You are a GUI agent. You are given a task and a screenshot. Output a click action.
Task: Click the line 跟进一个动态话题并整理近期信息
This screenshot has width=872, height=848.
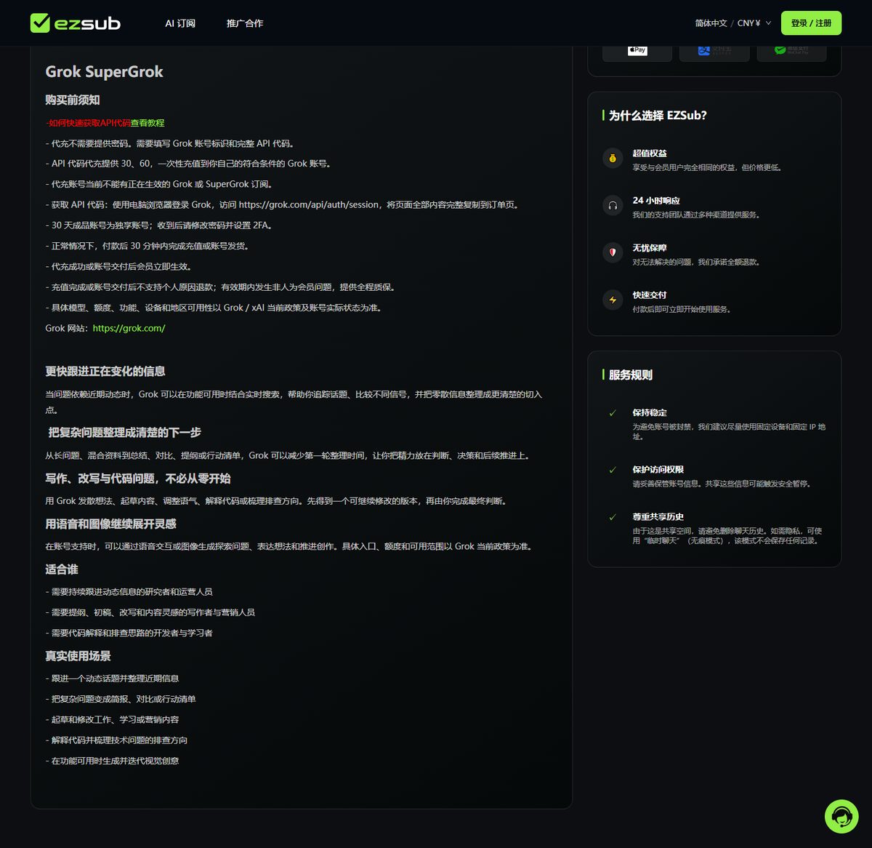112,679
